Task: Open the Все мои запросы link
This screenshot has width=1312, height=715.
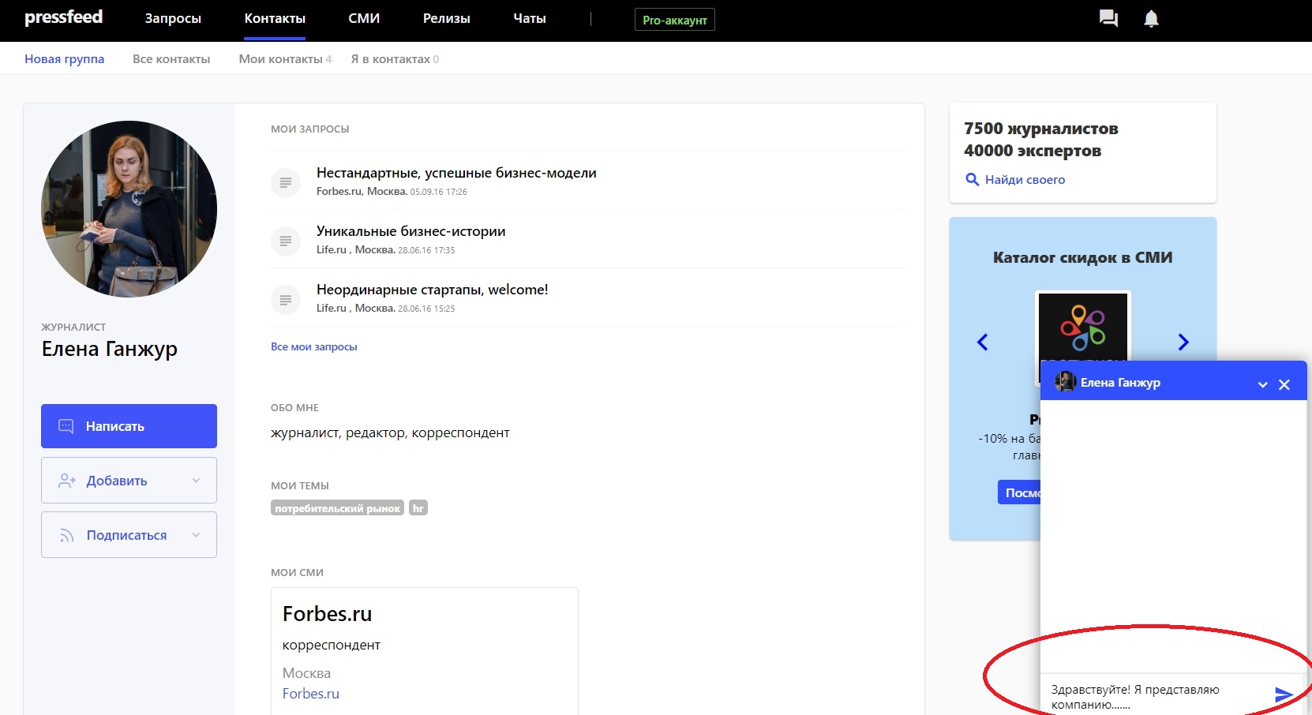Action: pos(313,346)
